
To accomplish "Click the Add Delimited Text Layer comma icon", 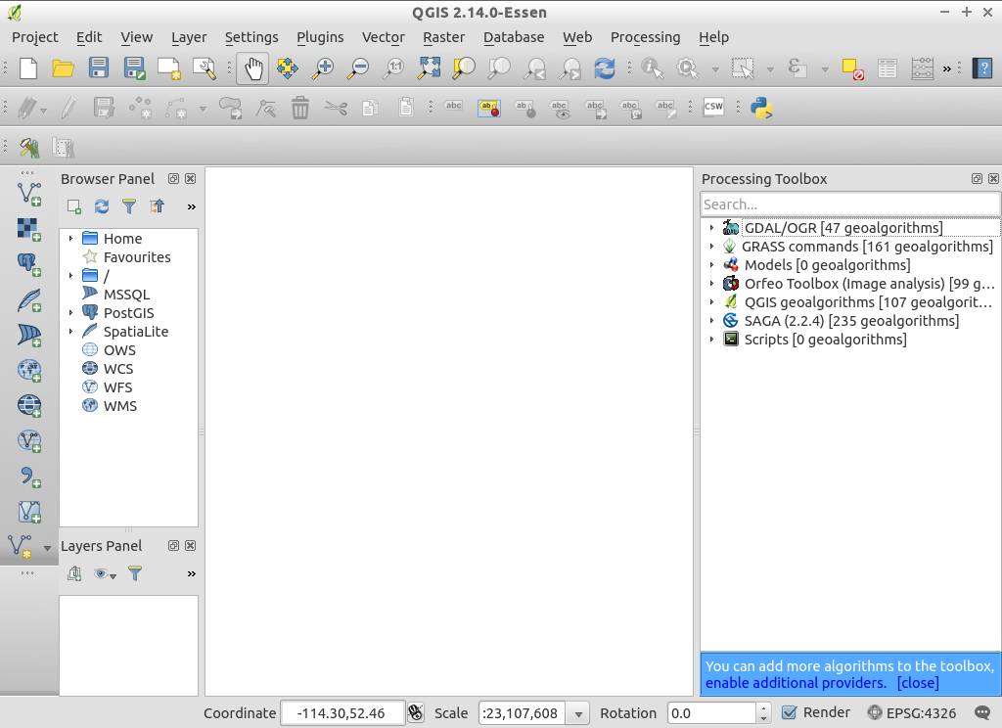I will [29, 477].
